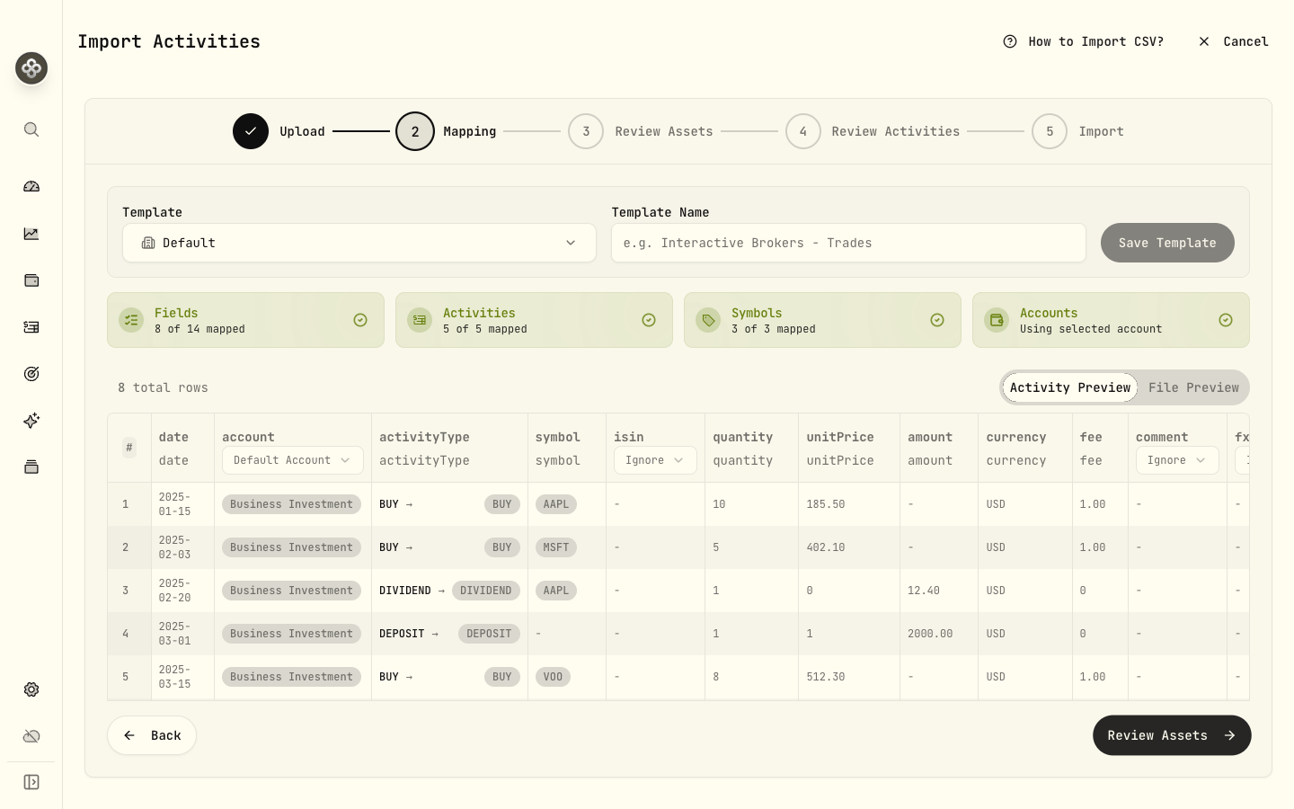Open settings gear icon in sidebar
The height and width of the screenshot is (809, 1294).
pos(31,689)
